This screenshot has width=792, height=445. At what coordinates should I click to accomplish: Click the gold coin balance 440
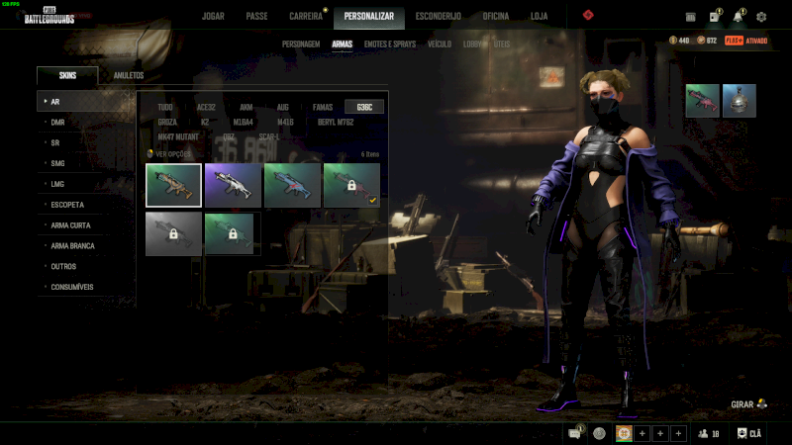click(x=679, y=41)
